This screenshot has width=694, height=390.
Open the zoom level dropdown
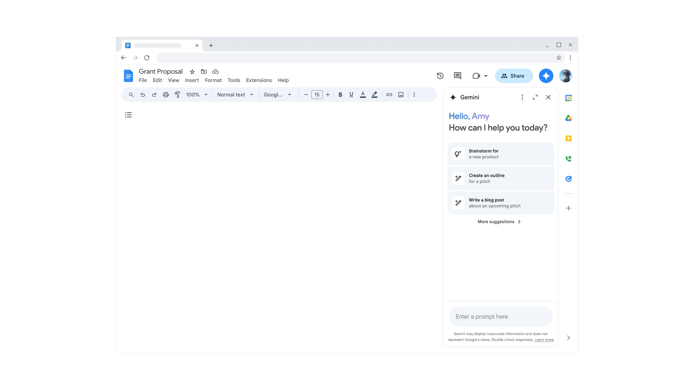pos(197,95)
